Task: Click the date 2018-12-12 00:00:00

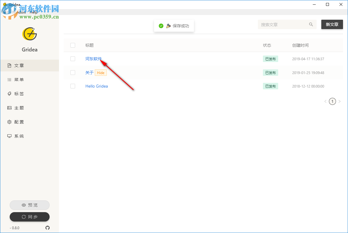Action: coord(308,86)
